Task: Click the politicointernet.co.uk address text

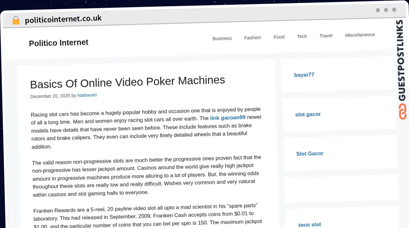Action: tap(63, 19)
